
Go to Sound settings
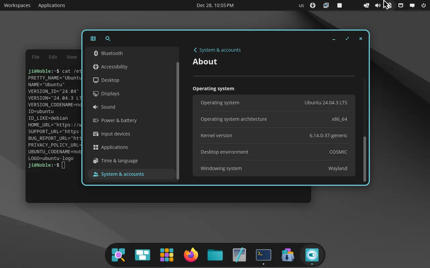tap(108, 107)
